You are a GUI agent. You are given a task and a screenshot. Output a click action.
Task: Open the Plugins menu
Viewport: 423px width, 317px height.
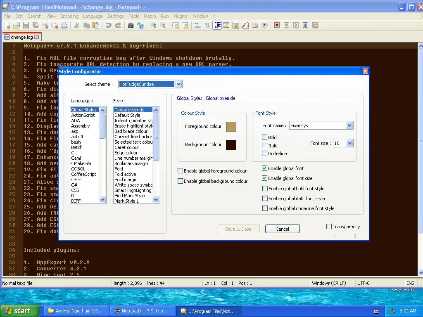(180, 16)
